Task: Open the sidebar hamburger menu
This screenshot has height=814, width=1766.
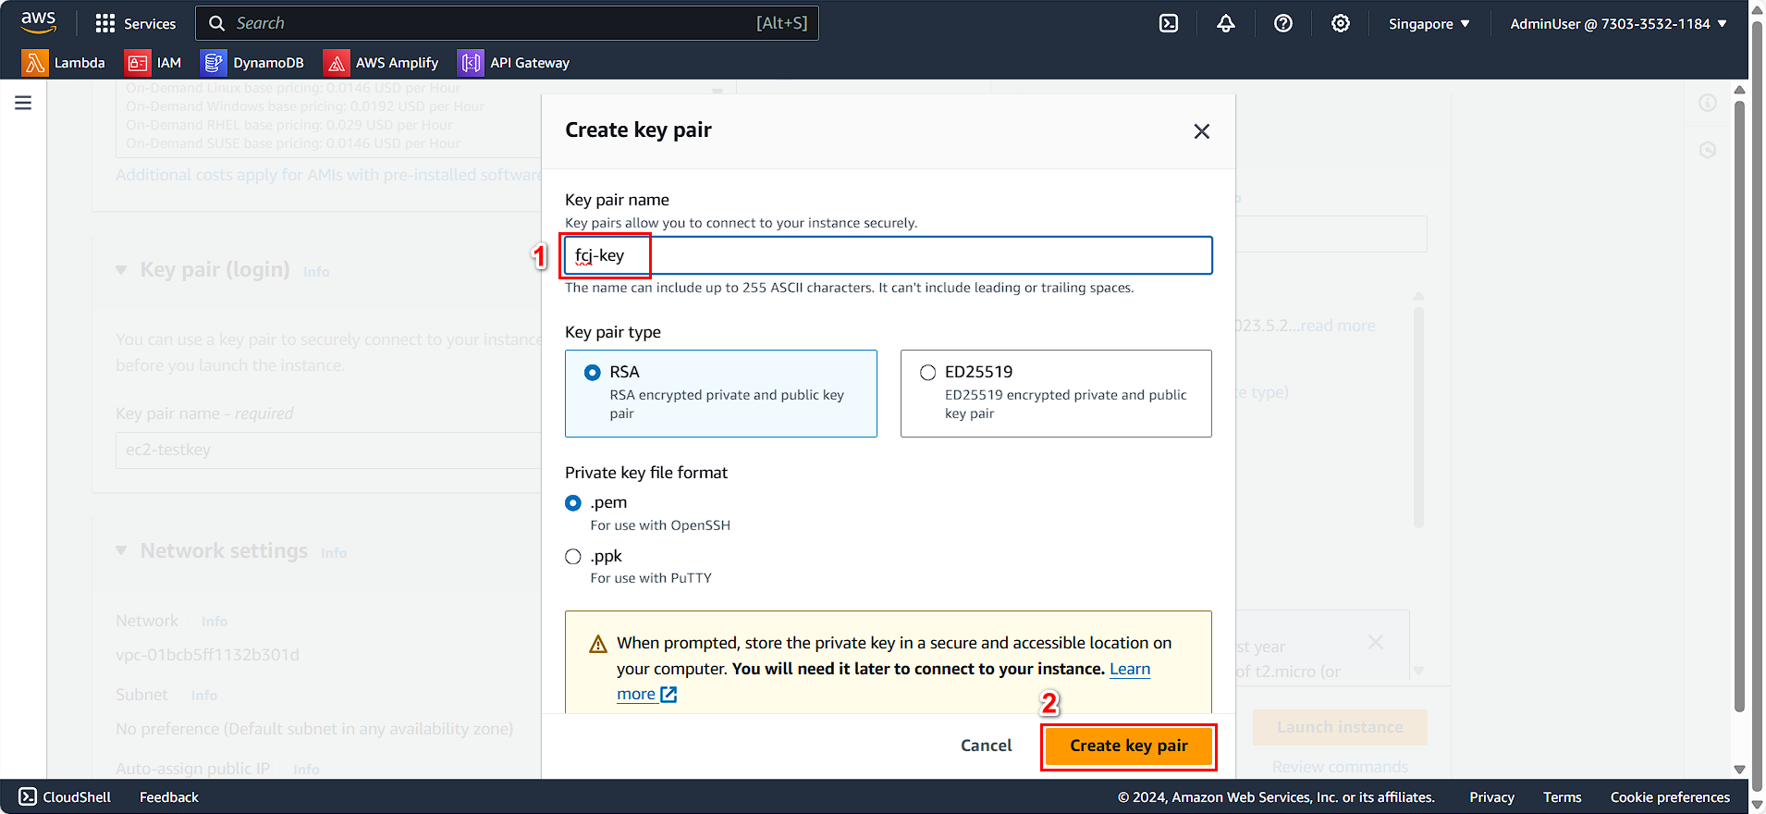Action: (23, 102)
